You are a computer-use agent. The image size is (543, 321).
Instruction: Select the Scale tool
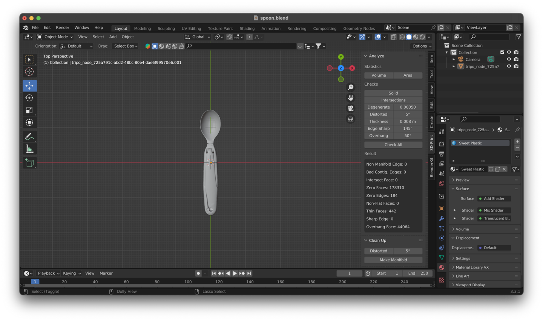29,110
